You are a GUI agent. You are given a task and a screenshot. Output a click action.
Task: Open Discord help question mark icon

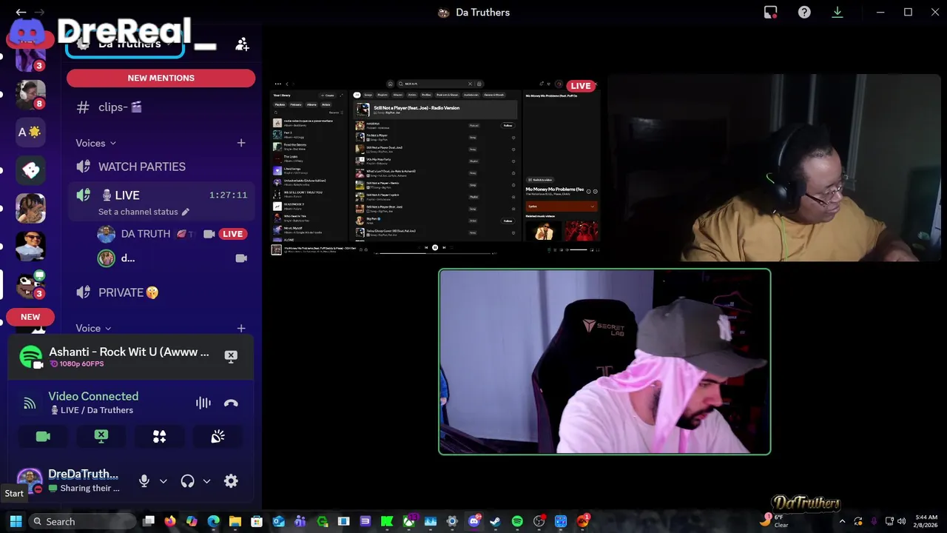point(804,12)
